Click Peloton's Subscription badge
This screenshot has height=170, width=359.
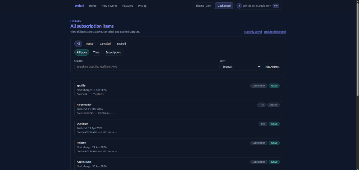click(x=259, y=143)
